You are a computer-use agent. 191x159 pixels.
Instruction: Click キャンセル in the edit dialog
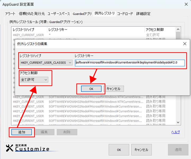click(113, 89)
